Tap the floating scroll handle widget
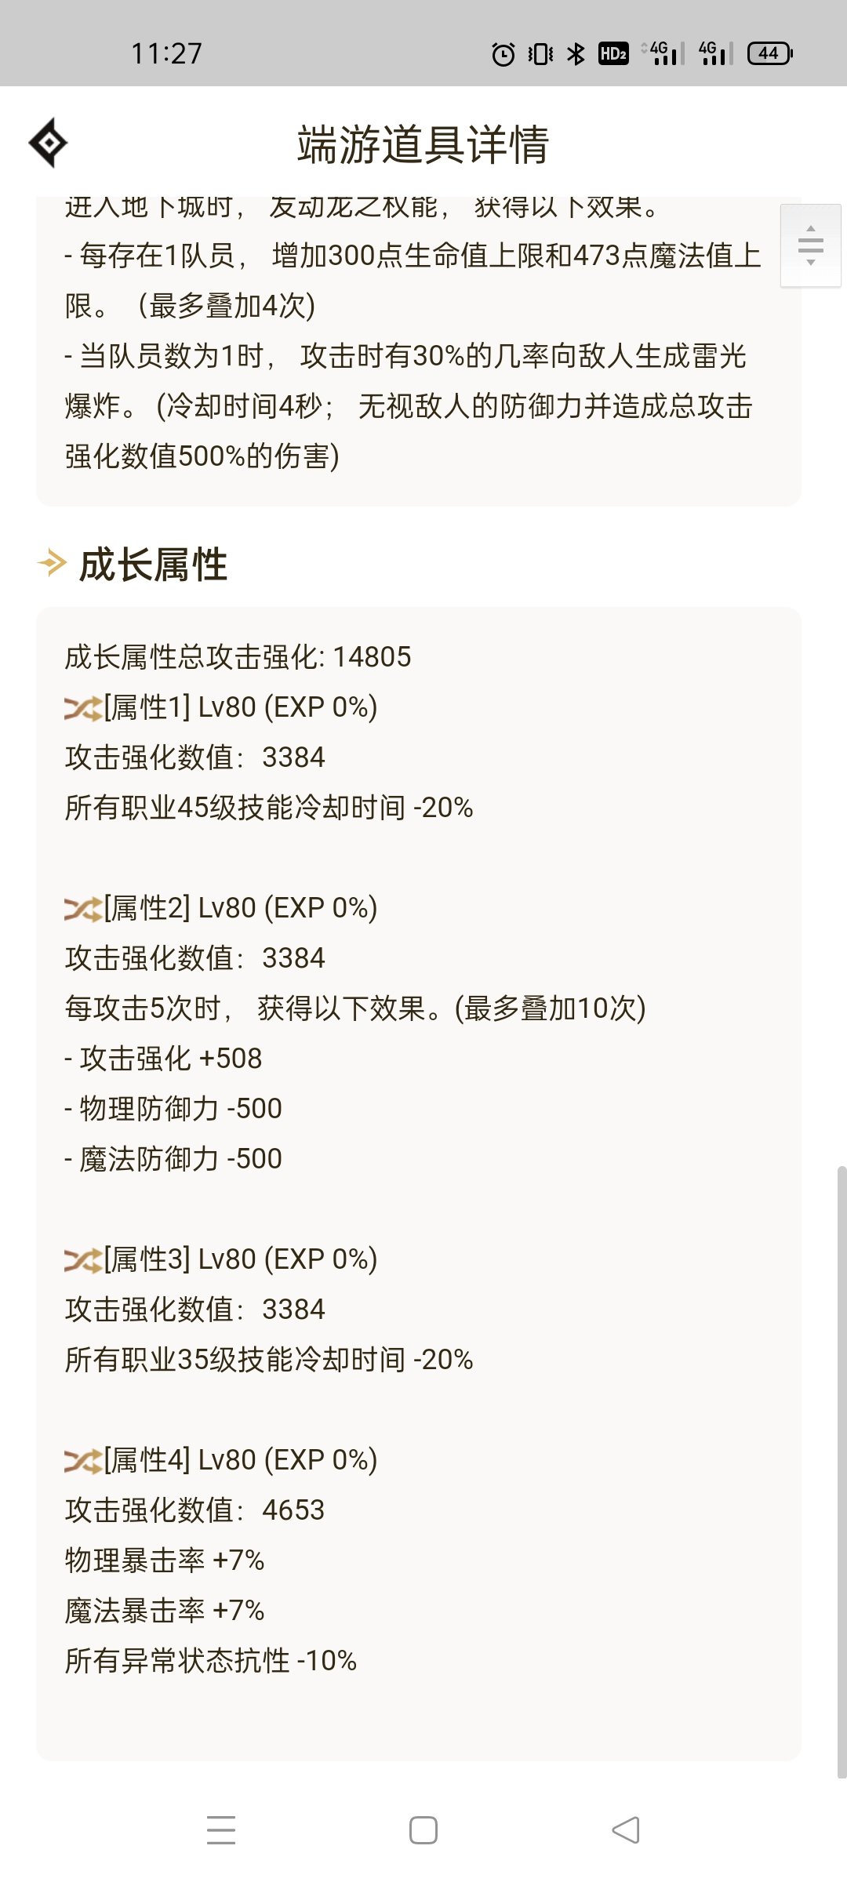Image resolution: width=847 pixels, height=1882 pixels. 811,245
